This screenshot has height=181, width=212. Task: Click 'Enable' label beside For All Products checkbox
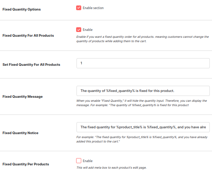click(x=88, y=30)
